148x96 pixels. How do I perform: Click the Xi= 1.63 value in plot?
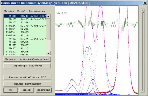[x=61, y=13]
